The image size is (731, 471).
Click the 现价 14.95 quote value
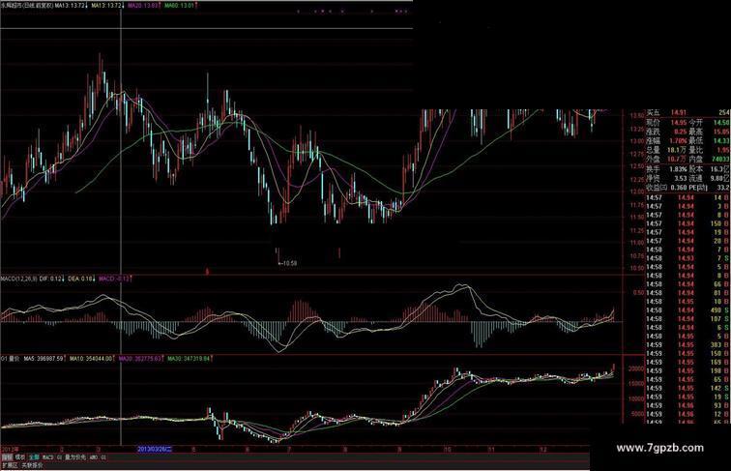click(x=679, y=123)
